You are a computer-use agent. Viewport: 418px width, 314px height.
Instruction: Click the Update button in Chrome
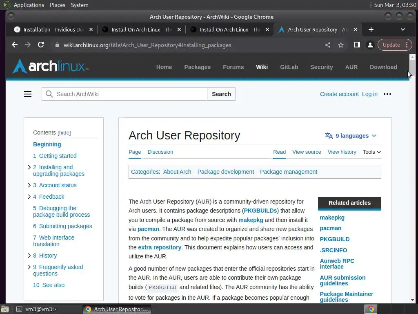pos(391,45)
